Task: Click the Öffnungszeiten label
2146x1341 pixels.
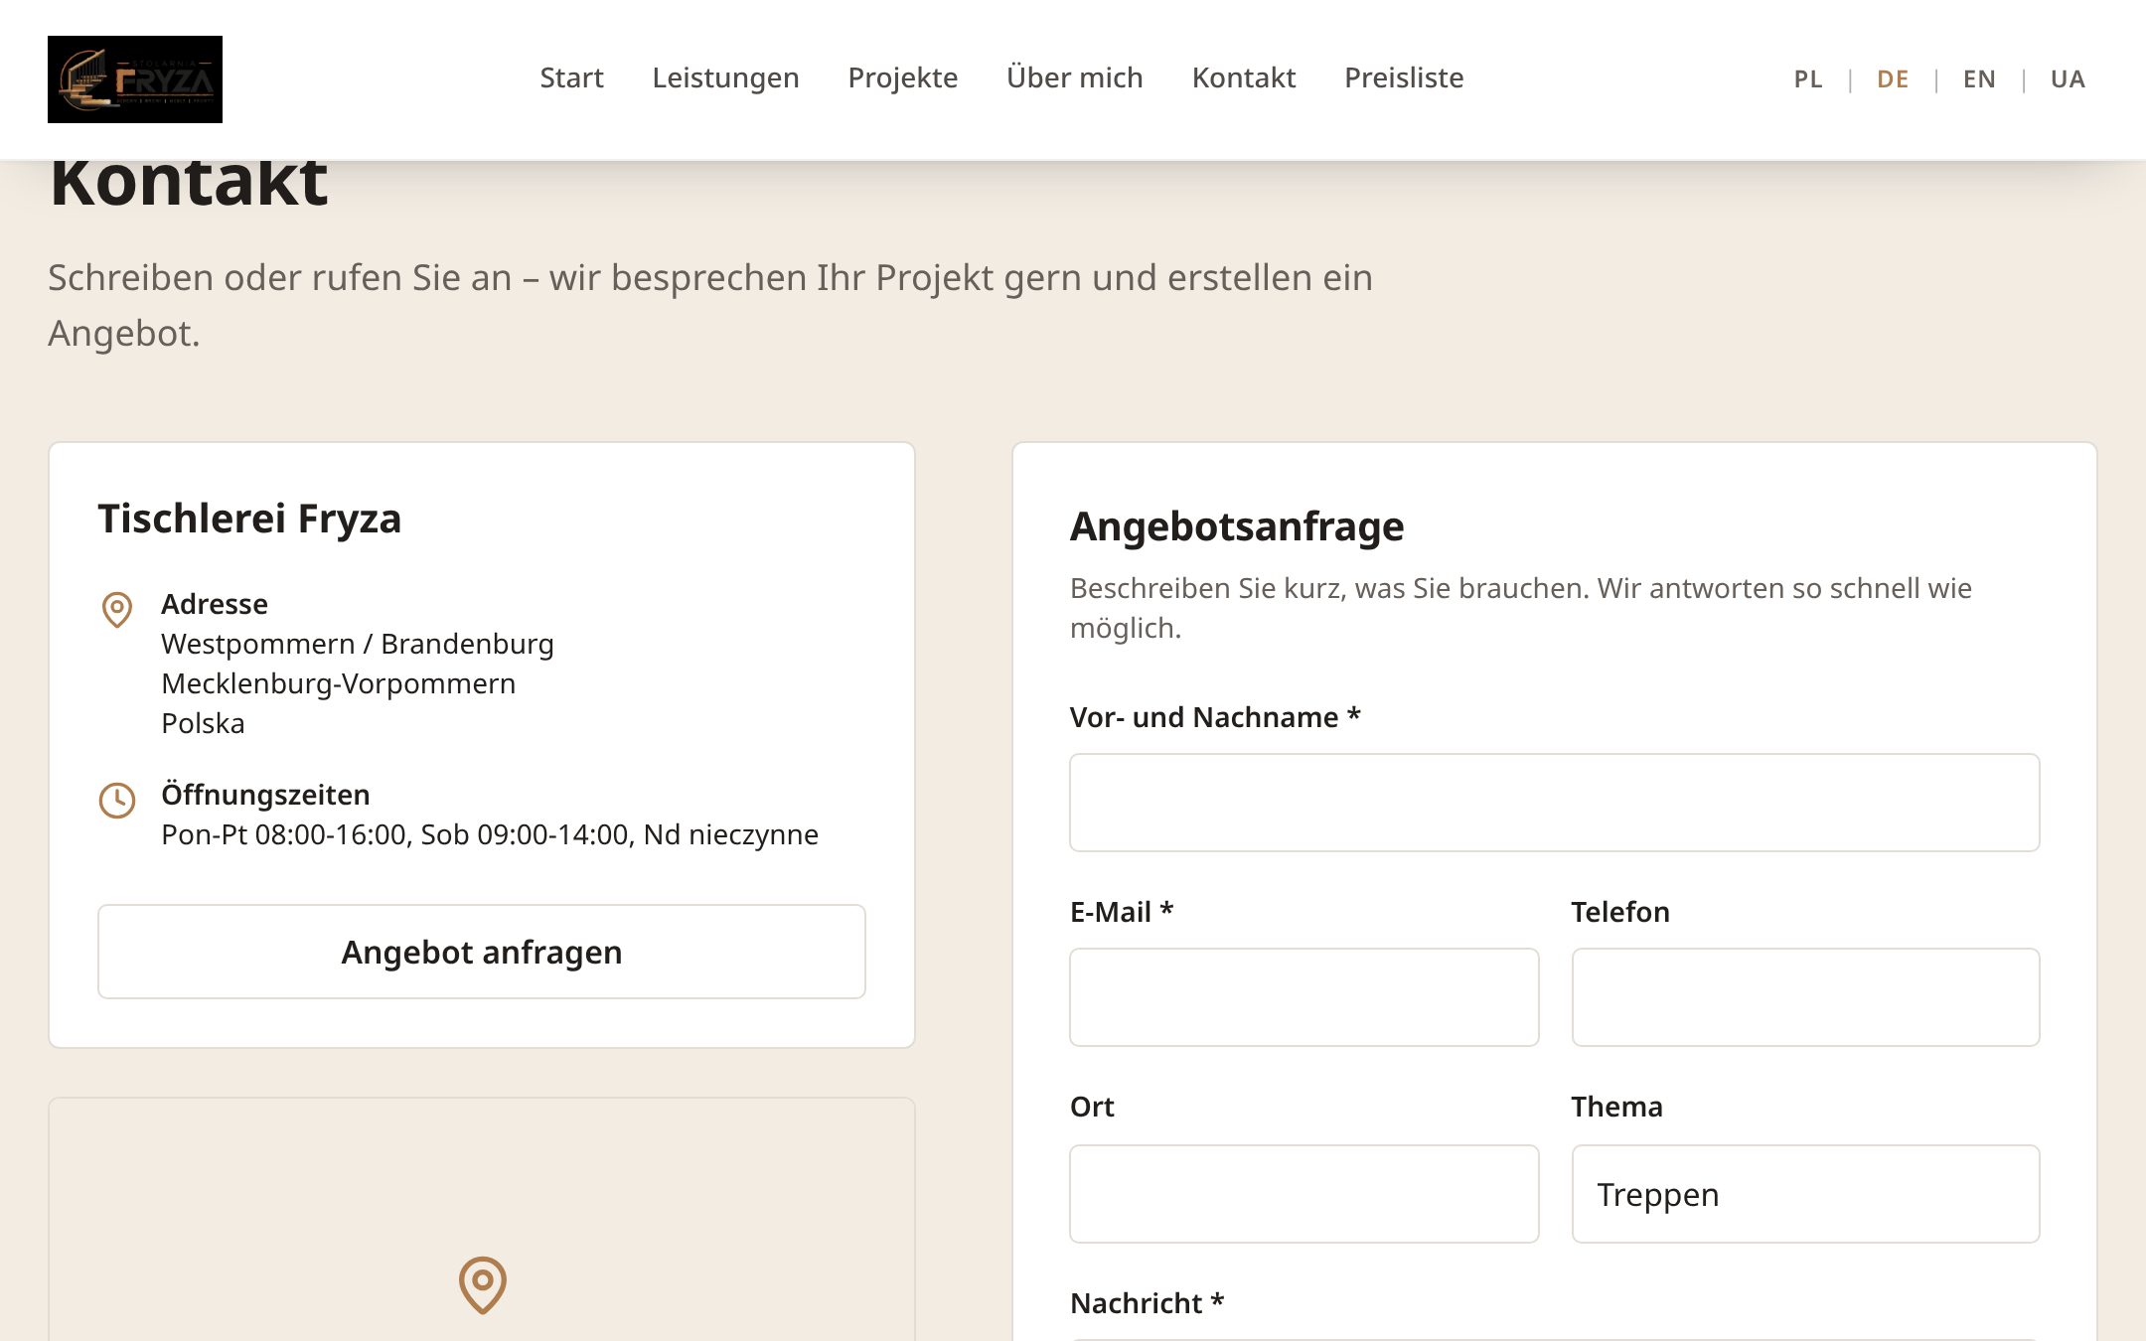Action: (265, 795)
